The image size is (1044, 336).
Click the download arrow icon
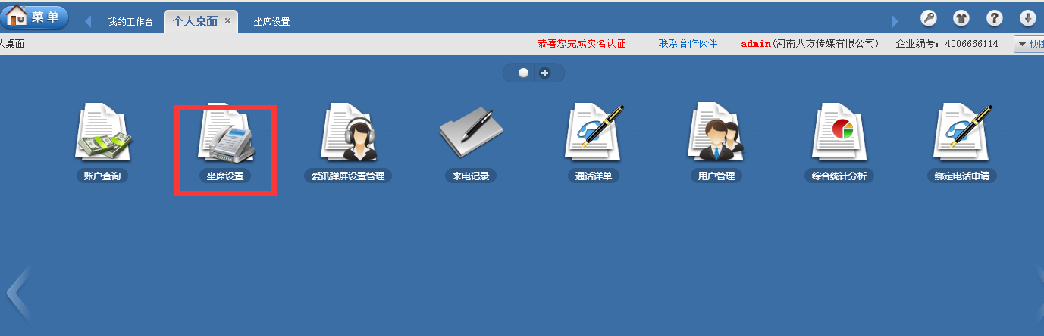coord(1027,19)
